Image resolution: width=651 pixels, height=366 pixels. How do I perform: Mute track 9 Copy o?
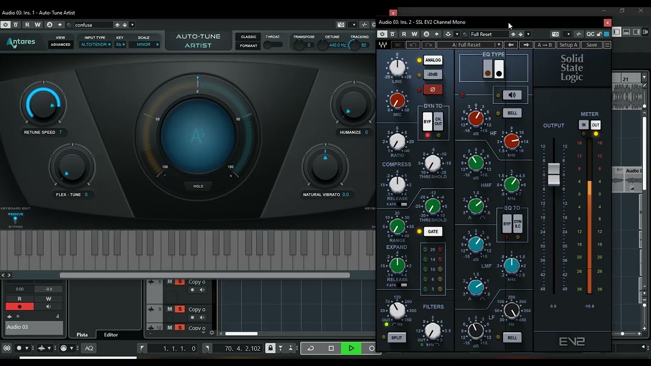click(x=170, y=309)
